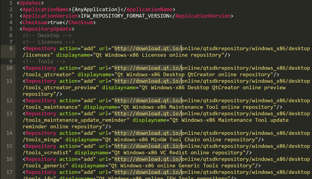The image size is (312, 179).
Task: Click line number 1 in the gutter
Action: (x=11, y=3)
